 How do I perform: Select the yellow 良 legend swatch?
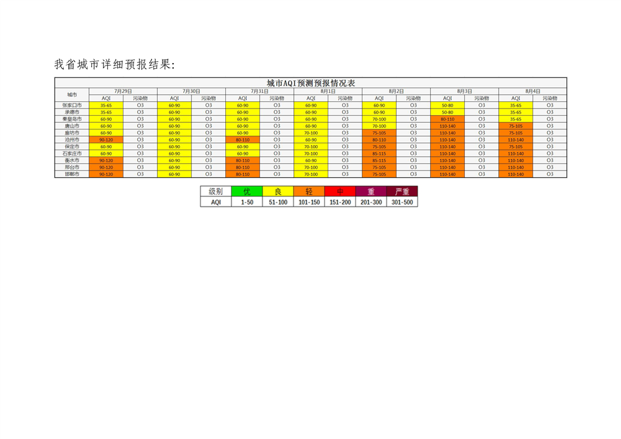pos(278,192)
